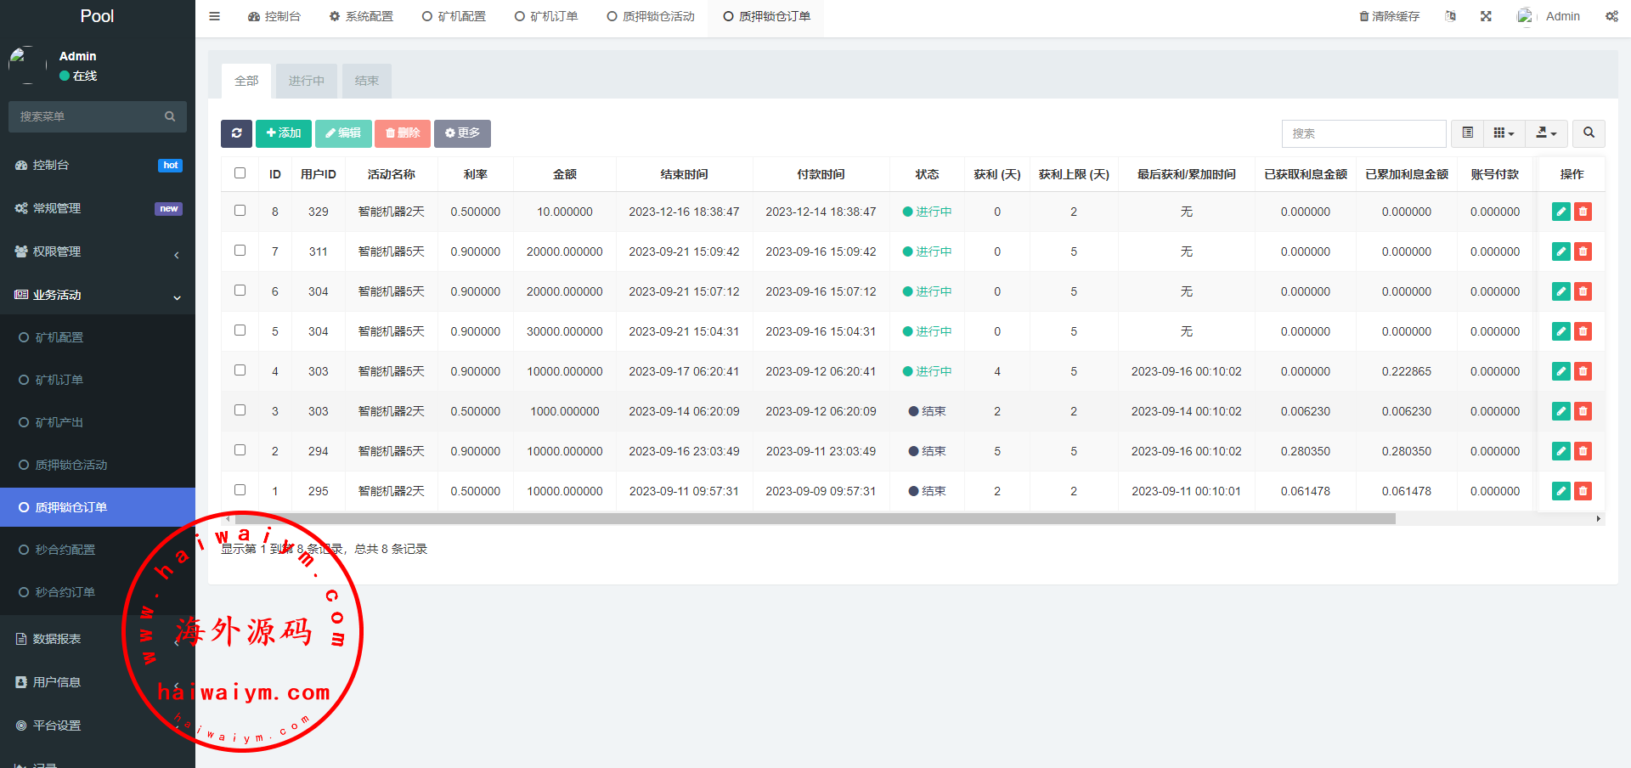This screenshot has width=1631, height=768.
Task: Click green edit icon for order ID 8
Action: (1560, 212)
